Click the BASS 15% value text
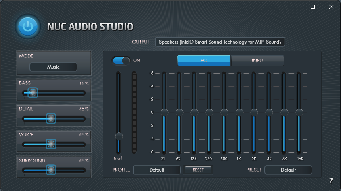341x191 pixels. click(x=84, y=83)
